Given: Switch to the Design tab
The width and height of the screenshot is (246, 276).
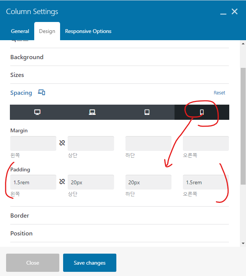Looking at the screenshot, I should (x=47, y=31).
